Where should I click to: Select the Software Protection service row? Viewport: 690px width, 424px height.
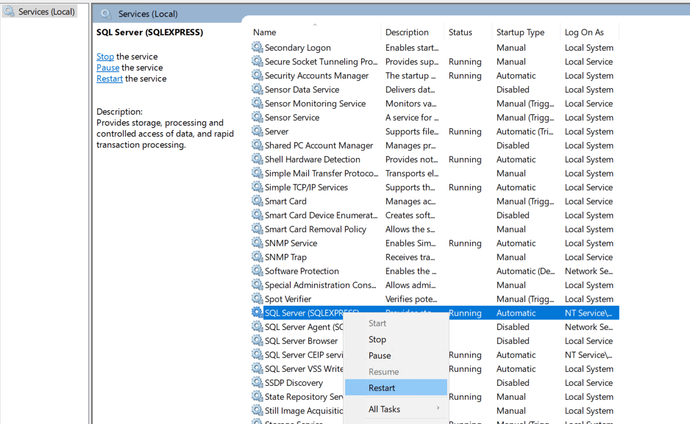click(x=302, y=271)
